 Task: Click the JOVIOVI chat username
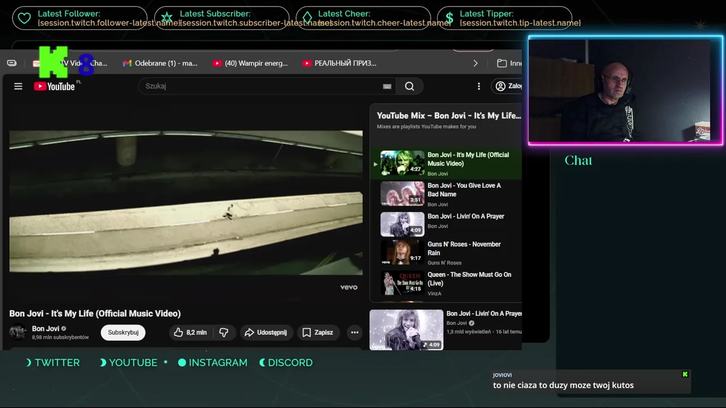point(503,375)
